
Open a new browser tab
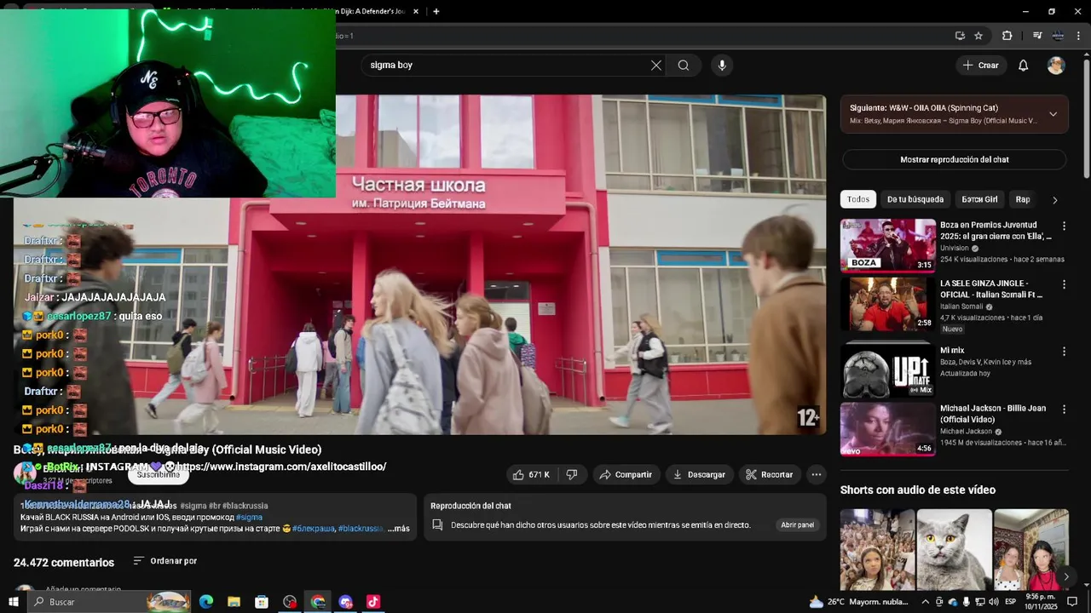[436, 11]
